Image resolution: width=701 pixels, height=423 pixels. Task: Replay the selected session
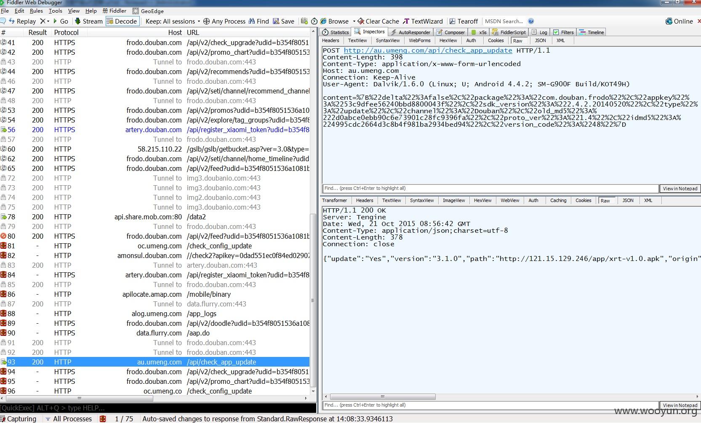22,21
